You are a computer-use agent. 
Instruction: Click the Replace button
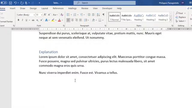181,17
